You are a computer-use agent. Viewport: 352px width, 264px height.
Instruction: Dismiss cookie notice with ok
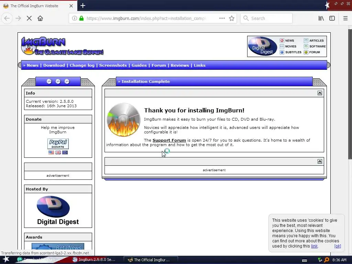338,246
